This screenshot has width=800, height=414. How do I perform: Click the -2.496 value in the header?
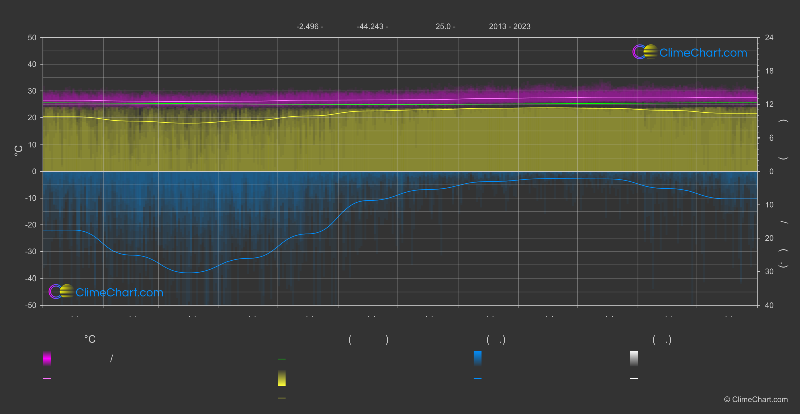click(x=307, y=27)
